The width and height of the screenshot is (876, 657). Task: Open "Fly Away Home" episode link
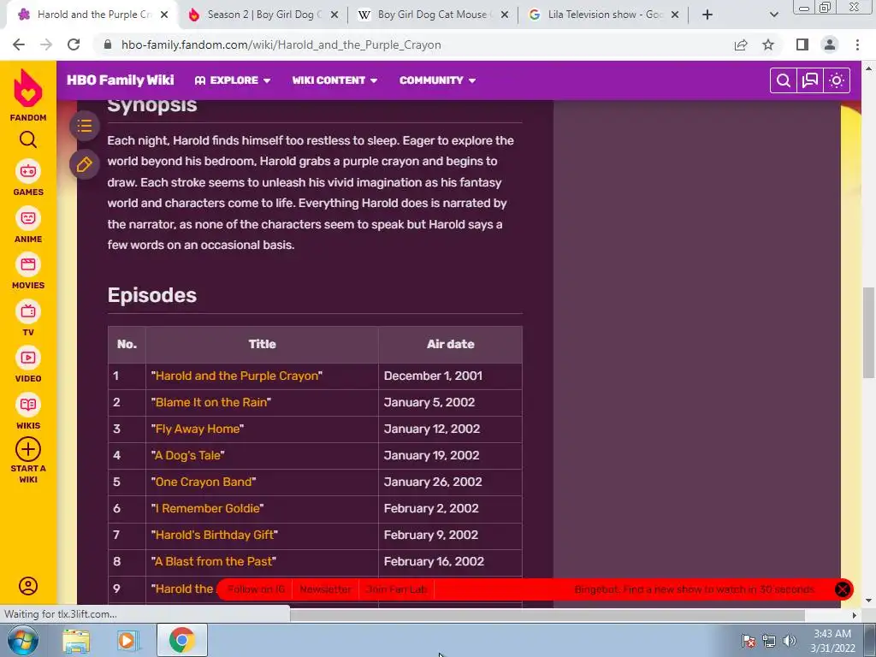[198, 429]
